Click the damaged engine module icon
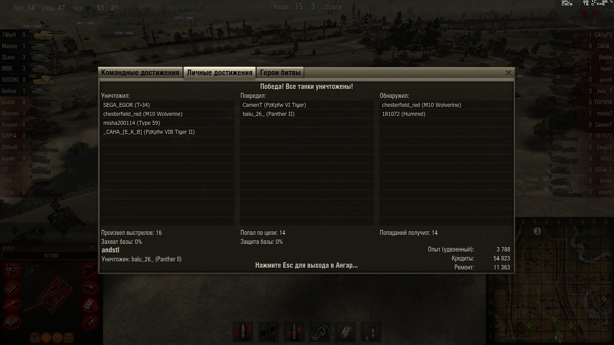The image size is (614, 345). point(12,269)
